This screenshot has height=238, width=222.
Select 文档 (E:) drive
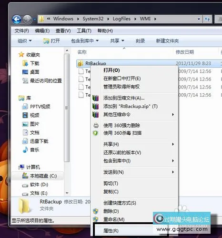click(x=35, y=193)
